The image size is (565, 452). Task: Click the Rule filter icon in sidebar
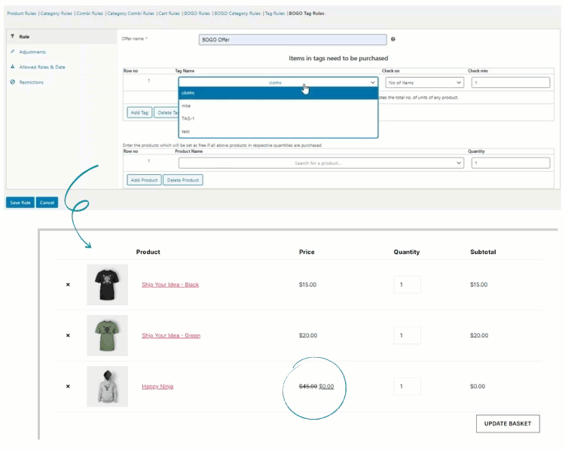(13, 36)
